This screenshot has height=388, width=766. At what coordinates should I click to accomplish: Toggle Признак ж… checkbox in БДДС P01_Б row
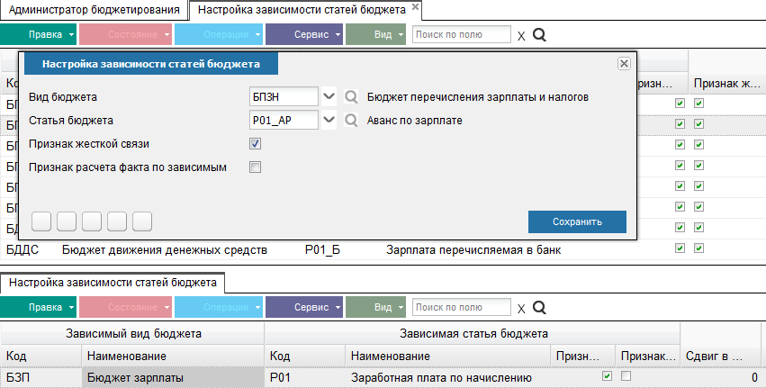click(699, 248)
